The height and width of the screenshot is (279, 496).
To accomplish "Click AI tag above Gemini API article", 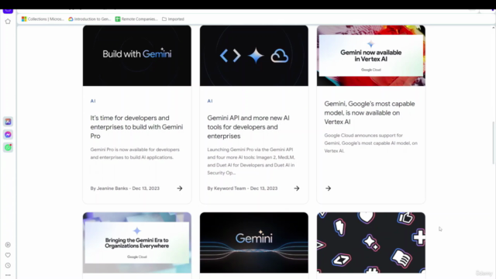I will [210, 101].
